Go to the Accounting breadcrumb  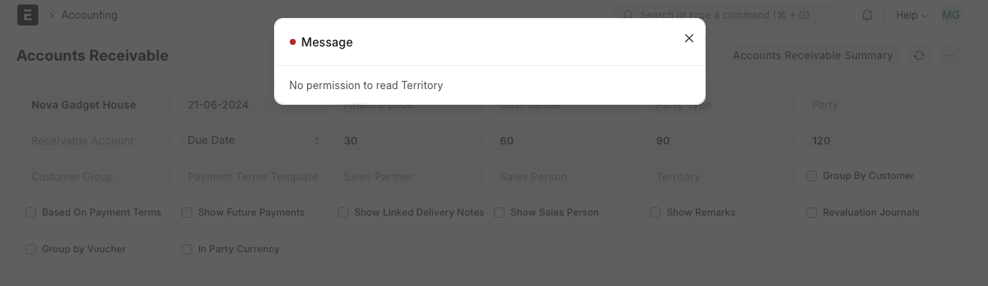89,15
